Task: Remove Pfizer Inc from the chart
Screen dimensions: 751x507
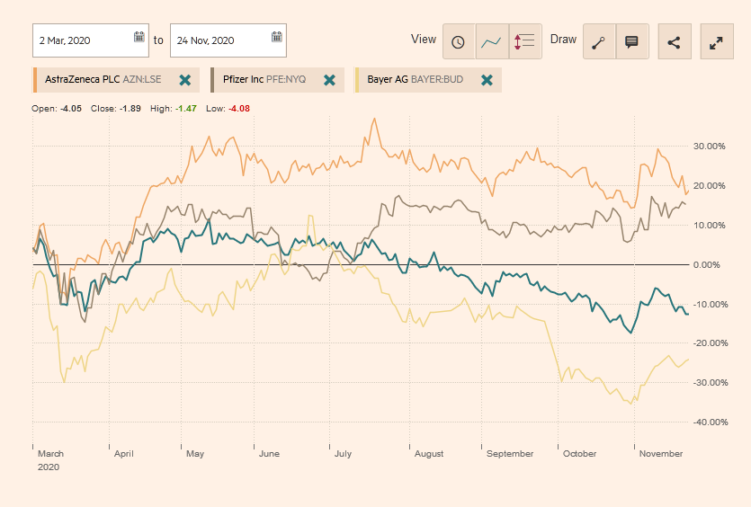Action: (329, 80)
